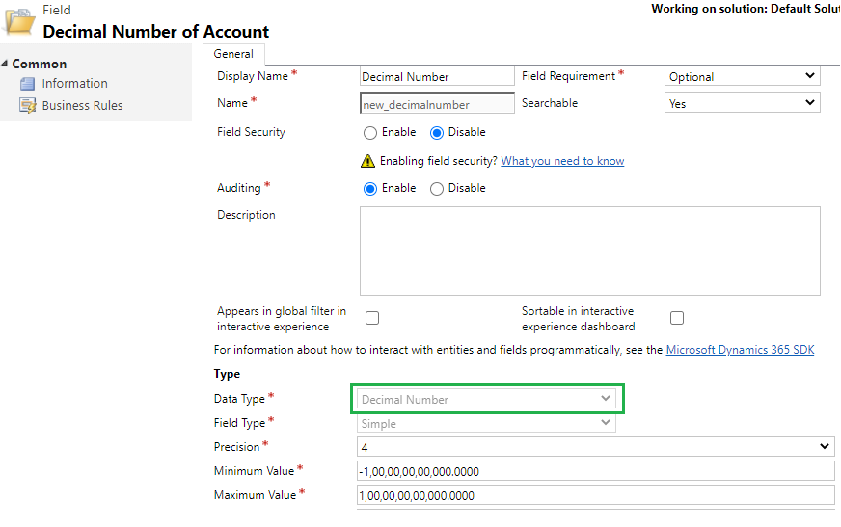Click the Working on solution text
The image size is (841, 527).
(745, 9)
